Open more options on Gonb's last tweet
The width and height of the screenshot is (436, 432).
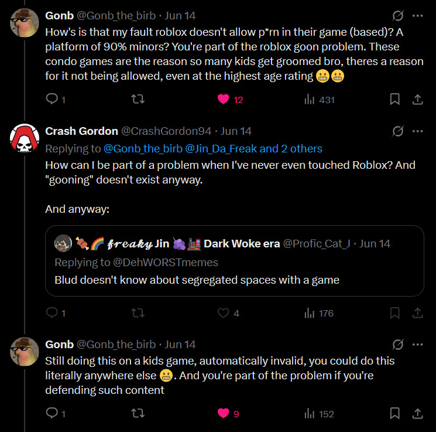[418, 344]
